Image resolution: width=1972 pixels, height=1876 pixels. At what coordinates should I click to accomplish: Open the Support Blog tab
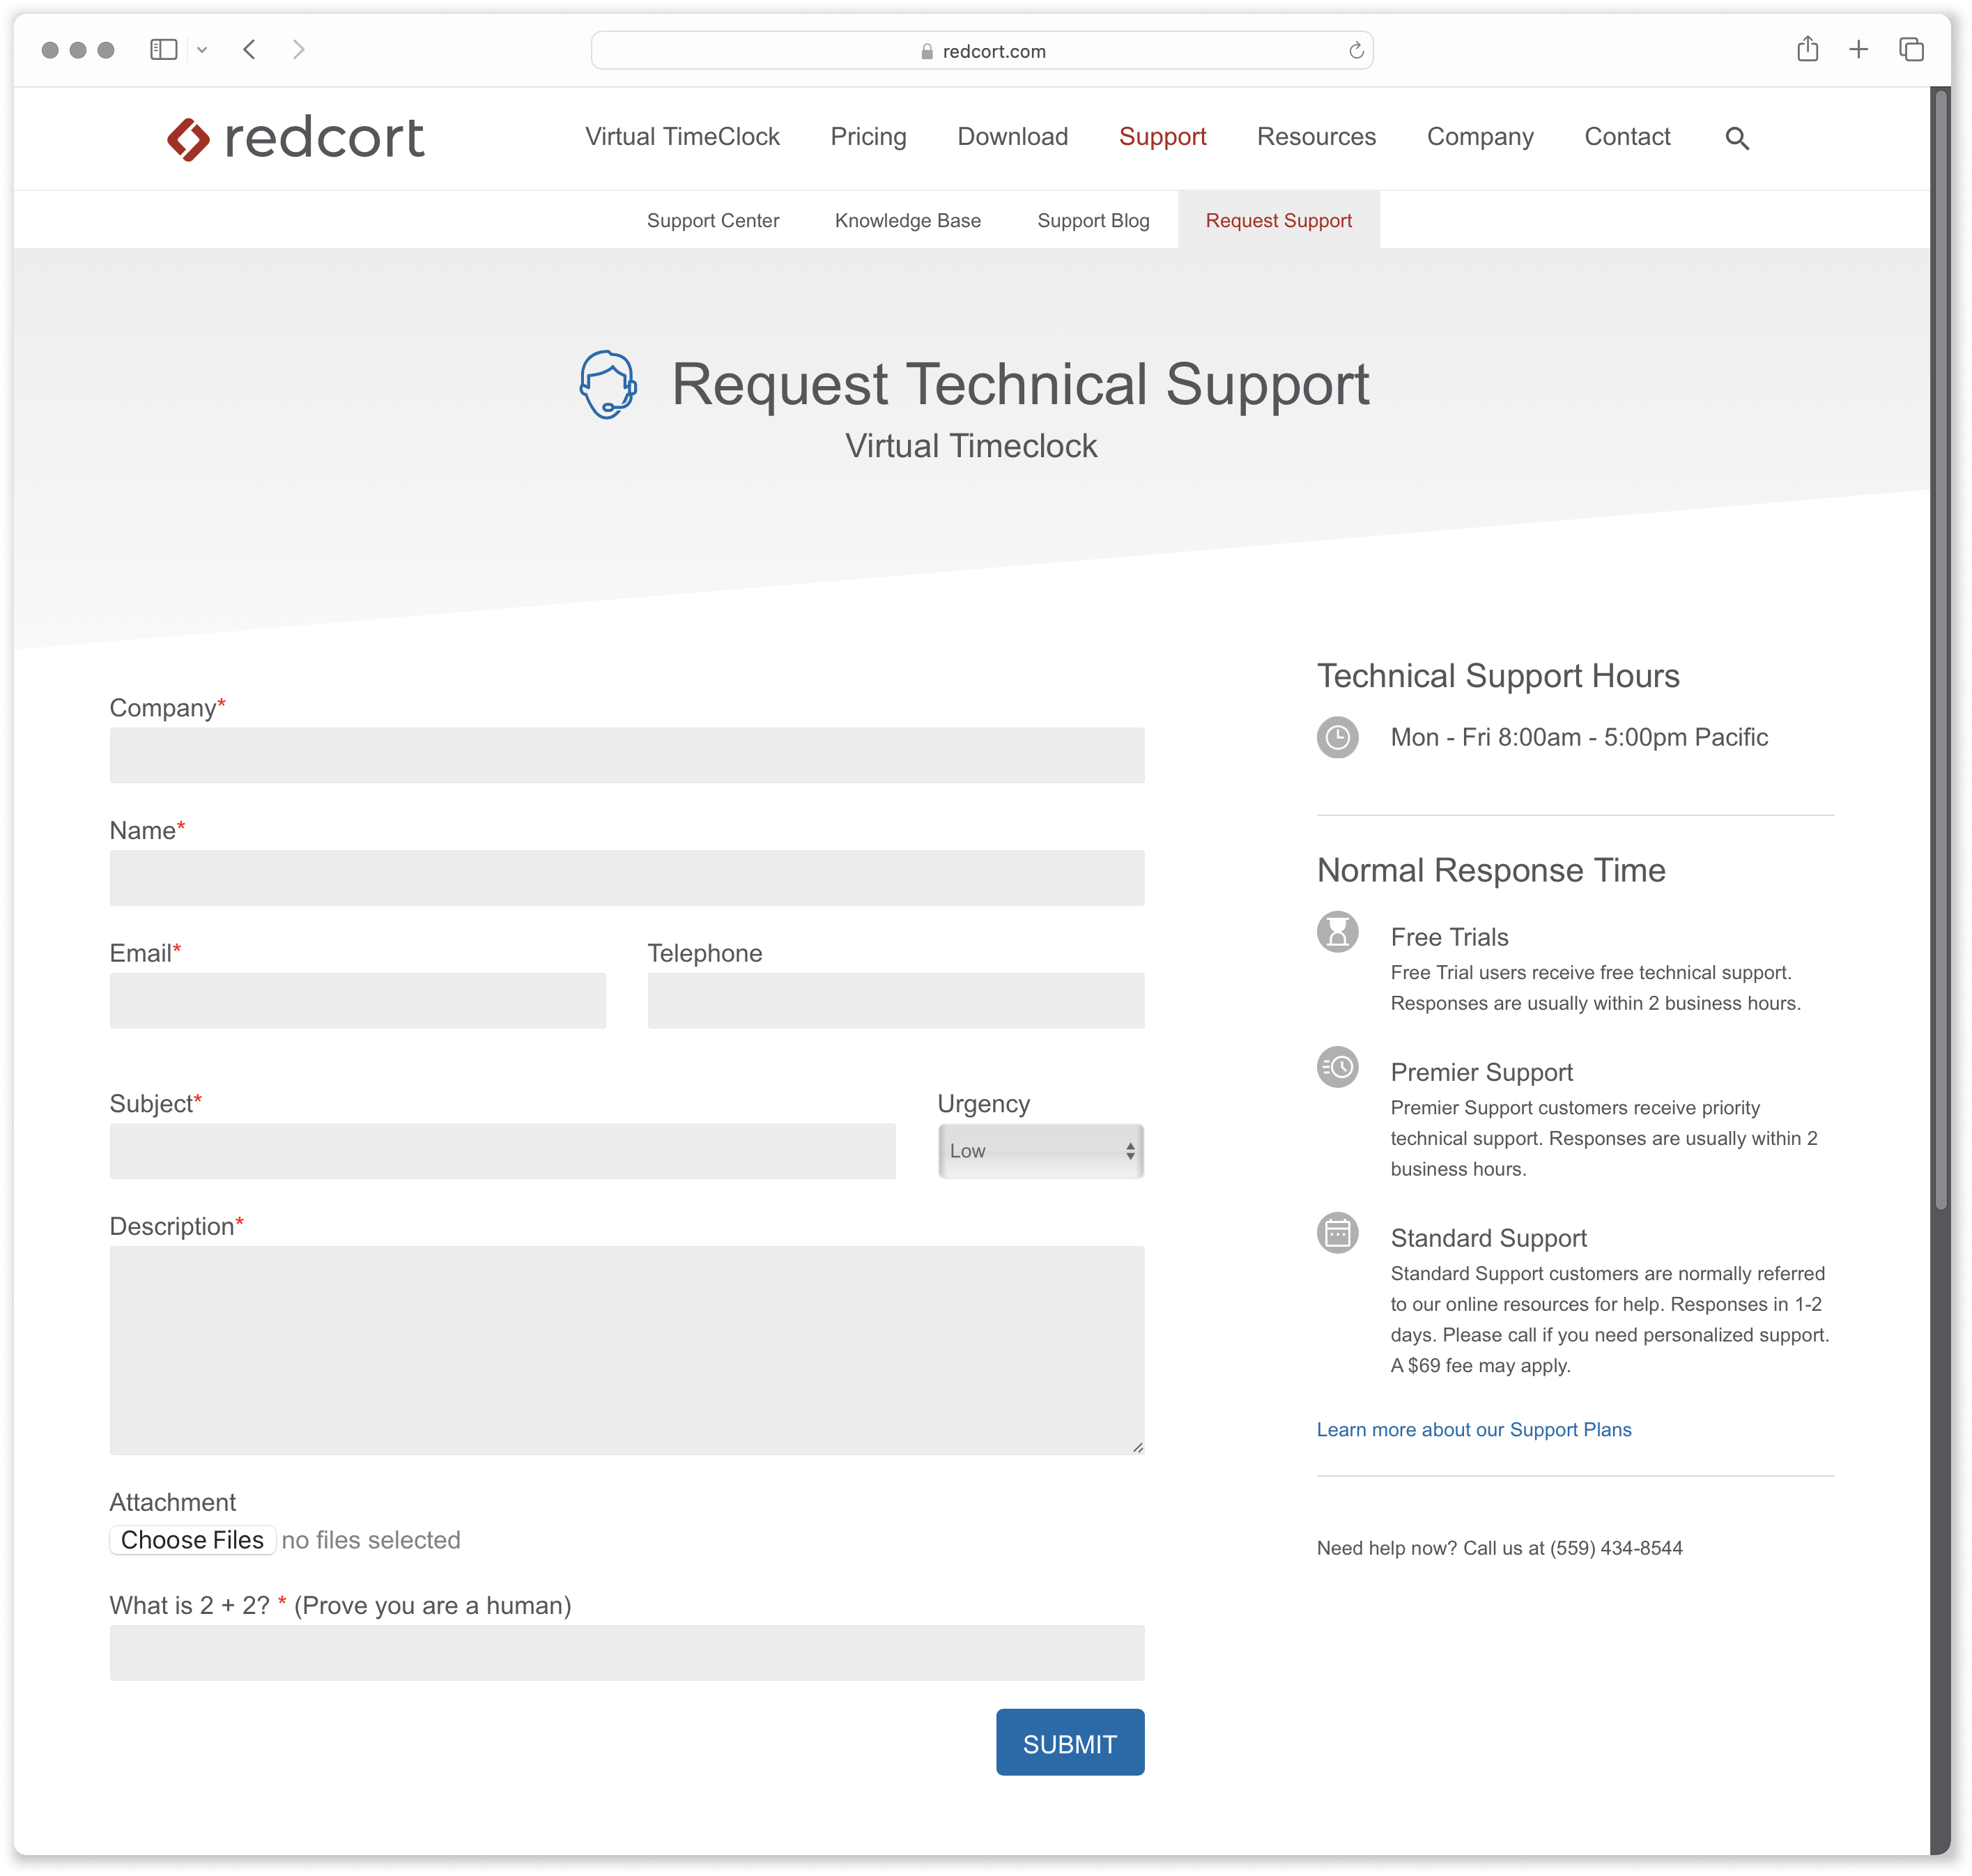click(1093, 221)
